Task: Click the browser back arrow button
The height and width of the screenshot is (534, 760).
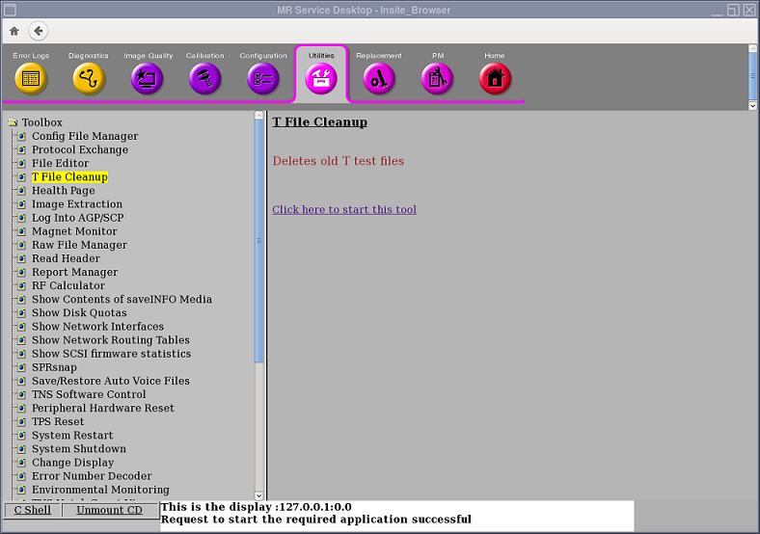Action: coord(39,31)
